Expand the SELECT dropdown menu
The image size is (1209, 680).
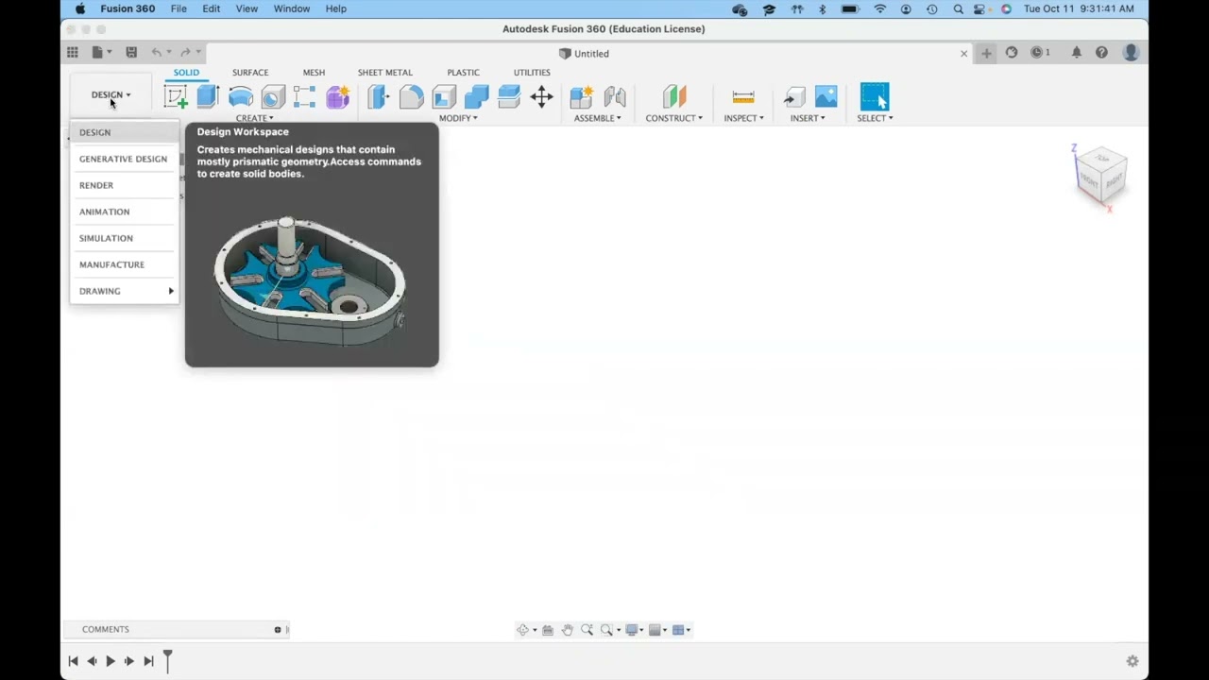[x=875, y=118]
